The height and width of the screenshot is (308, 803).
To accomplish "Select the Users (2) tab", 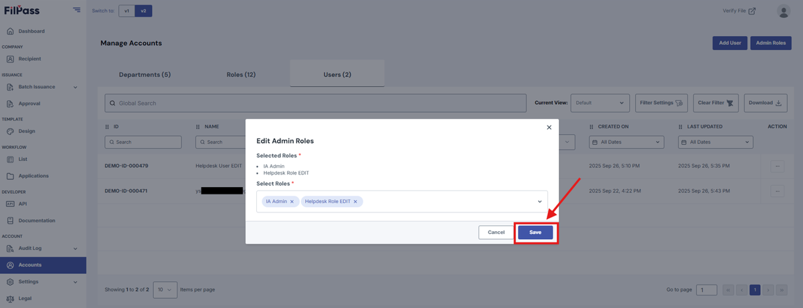I will tap(337, 74).
